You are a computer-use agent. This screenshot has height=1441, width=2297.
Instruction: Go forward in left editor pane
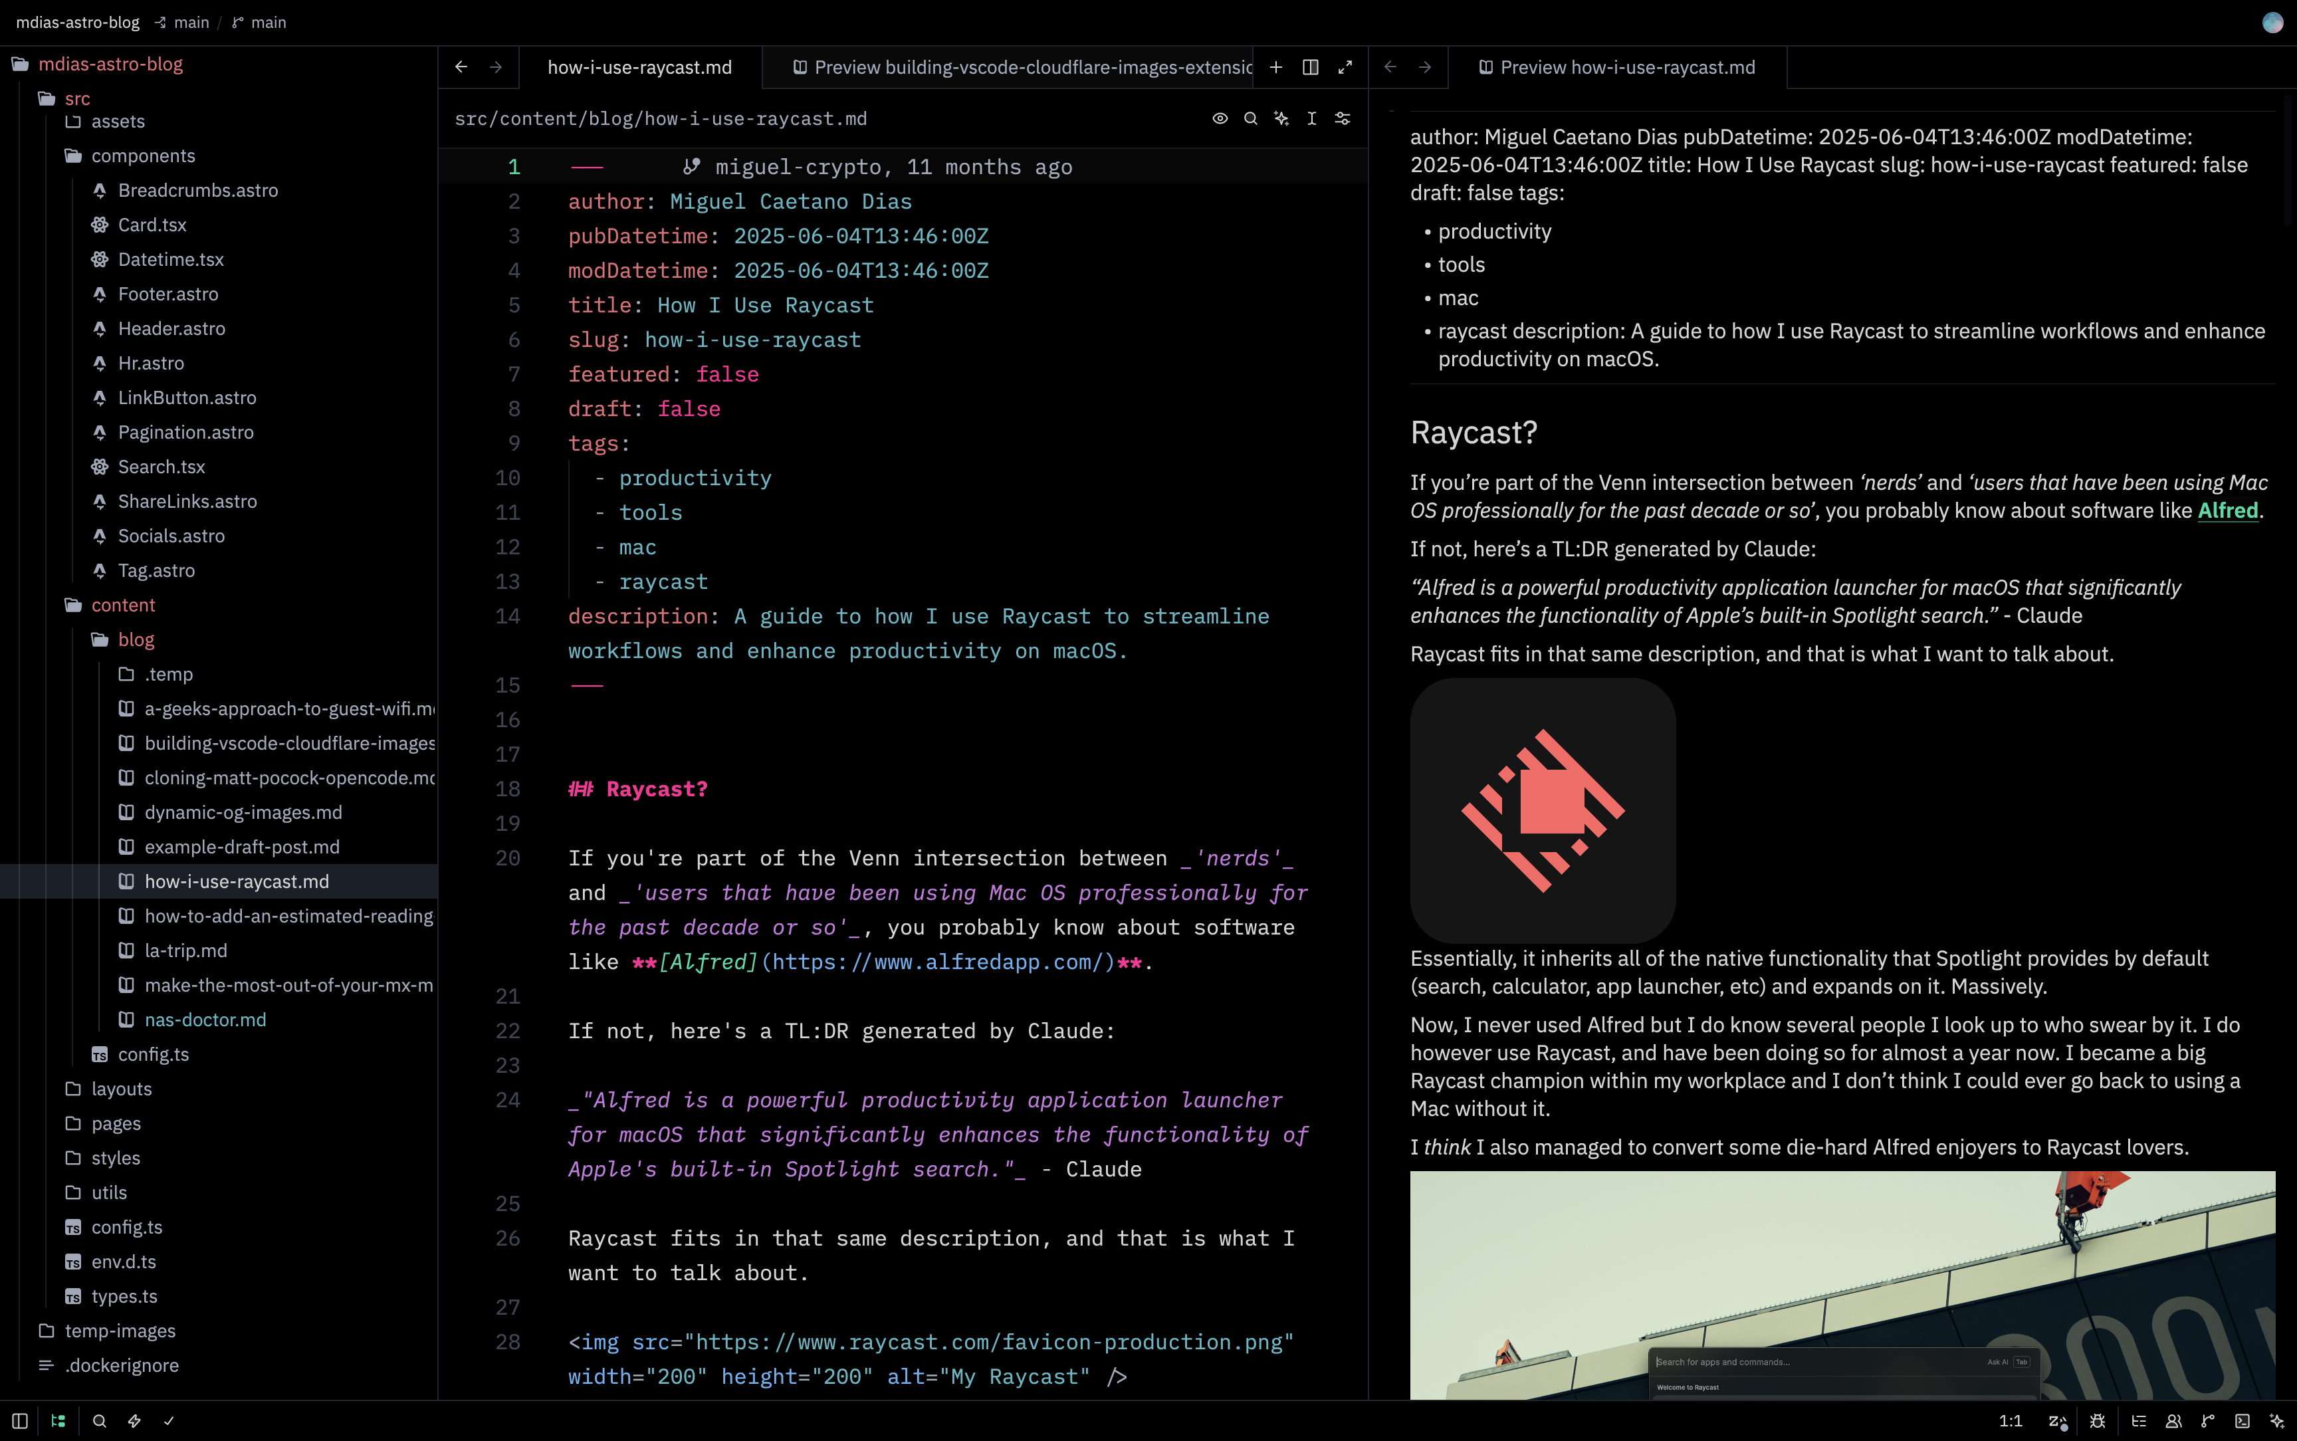(x=495, y=66)
